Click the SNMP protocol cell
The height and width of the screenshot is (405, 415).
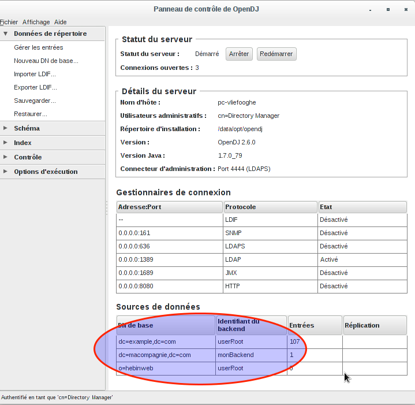(x=270, y=233)
